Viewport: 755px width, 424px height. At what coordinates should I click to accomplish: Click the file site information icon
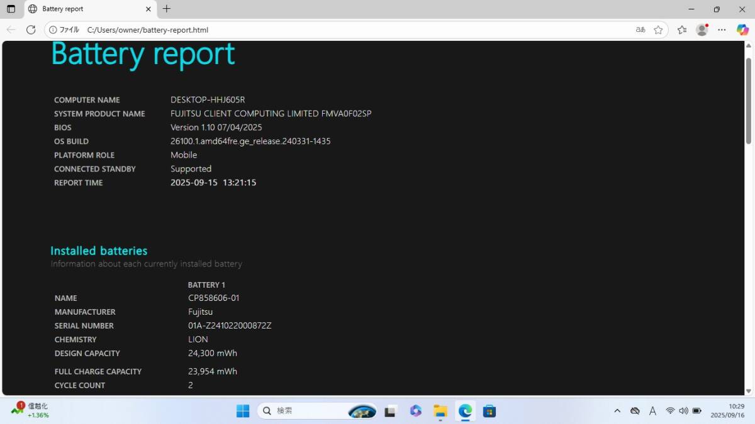tap(53, 30)
